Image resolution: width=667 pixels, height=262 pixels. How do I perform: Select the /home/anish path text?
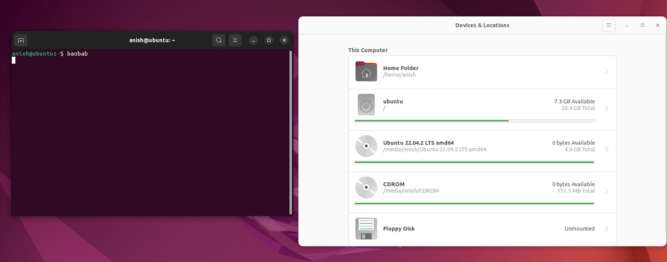click(399, 75)
